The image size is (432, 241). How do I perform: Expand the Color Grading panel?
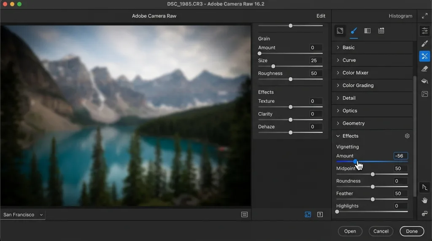[x=372, y=86]
